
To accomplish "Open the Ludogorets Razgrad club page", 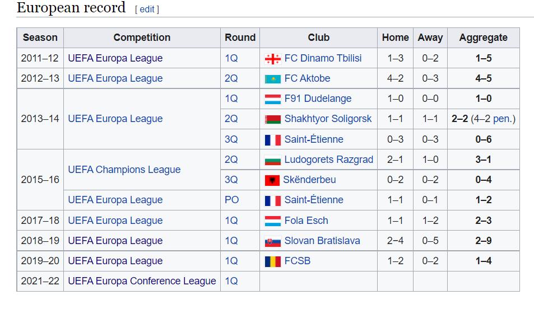I will point(329,160).
